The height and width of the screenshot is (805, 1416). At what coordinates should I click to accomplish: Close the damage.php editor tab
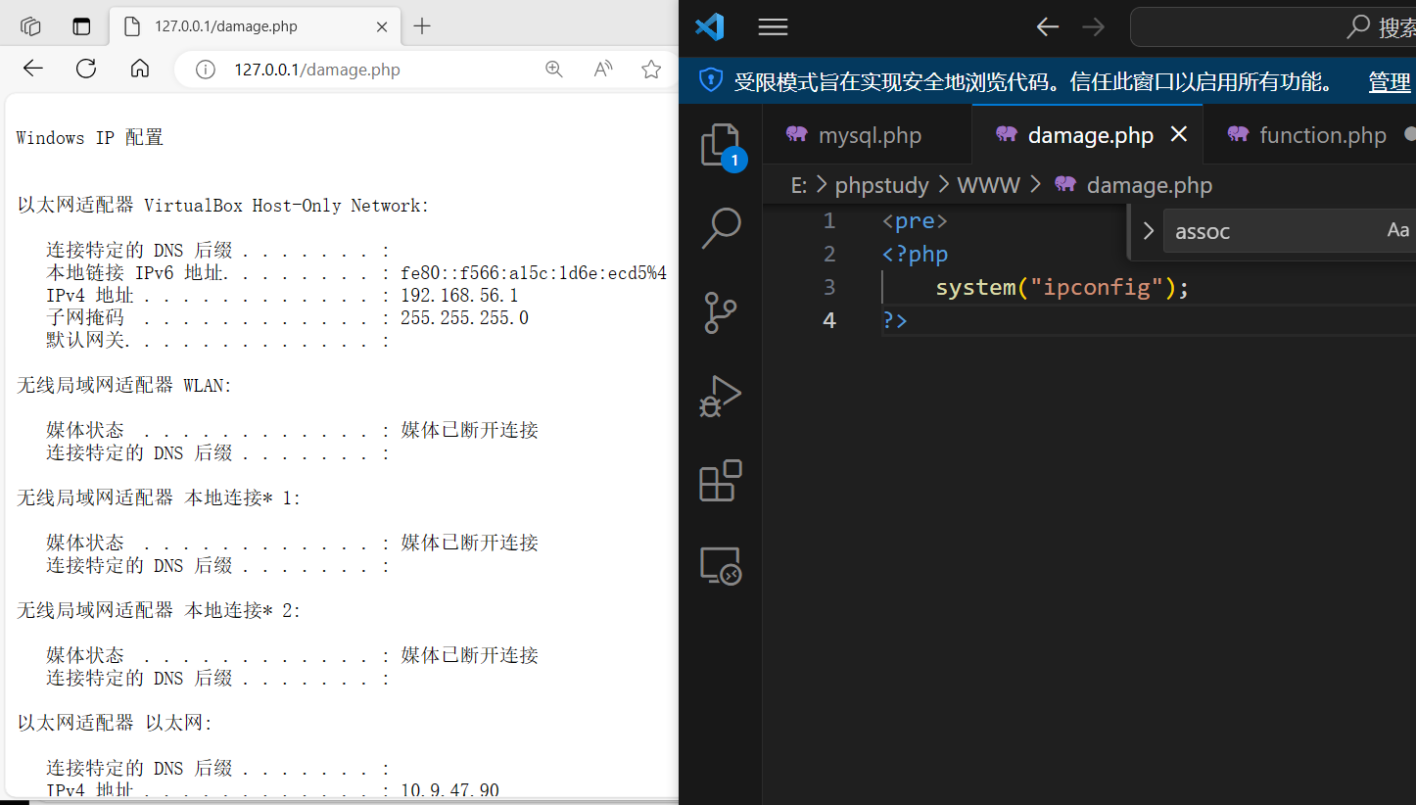(x=1179, y=134)
